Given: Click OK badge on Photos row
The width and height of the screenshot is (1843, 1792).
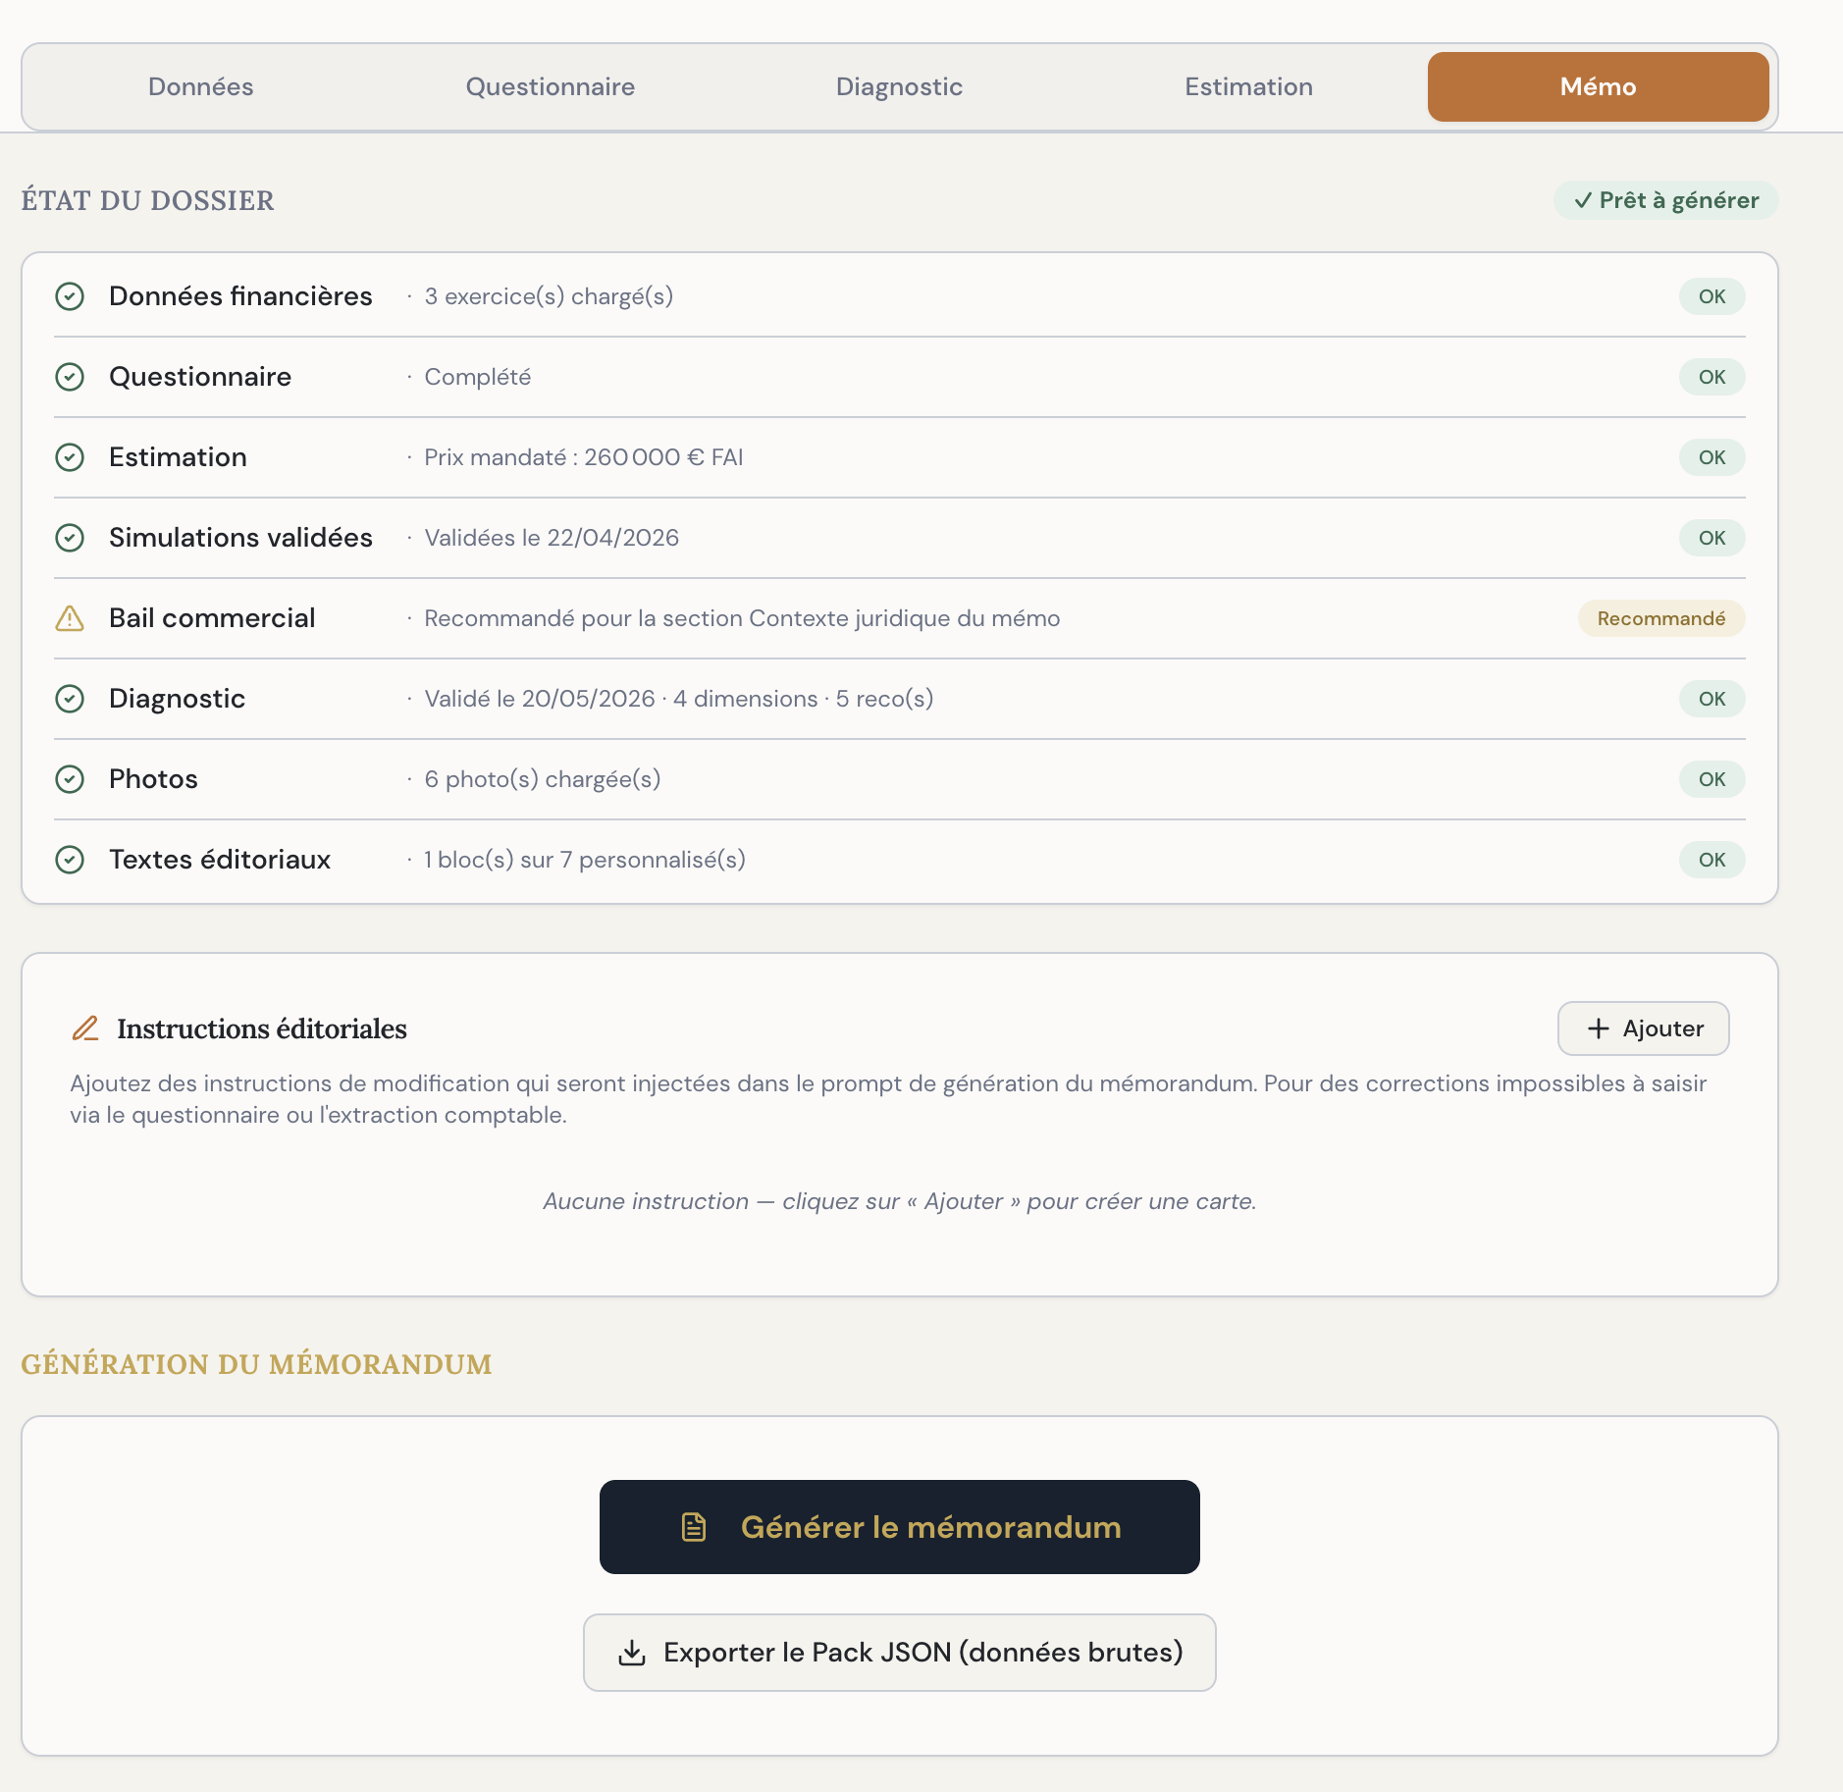Looking at the screenshot, I should 1712,779.
